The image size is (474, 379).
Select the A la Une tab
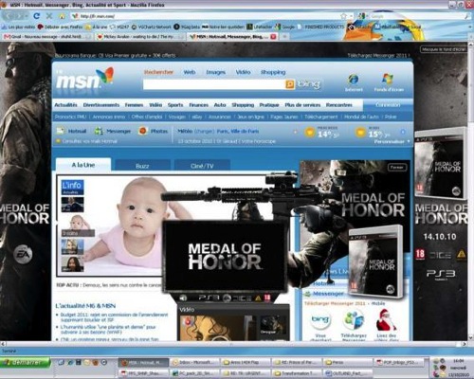coord(83,165)
